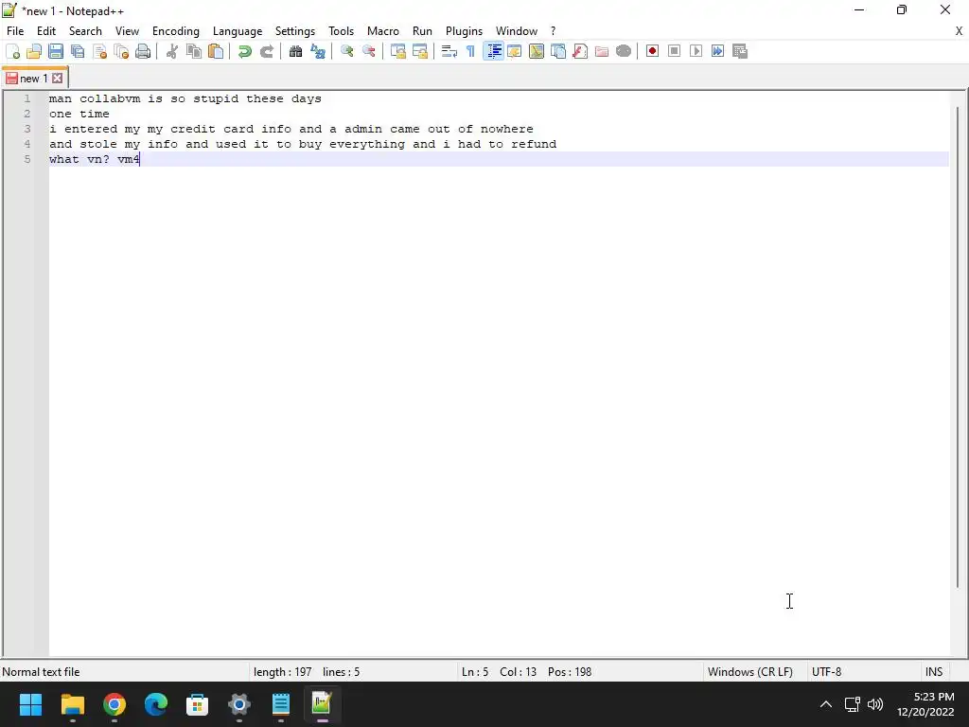Click the Close All documents icon
The image size is (969, 727).
coord(121,51)
